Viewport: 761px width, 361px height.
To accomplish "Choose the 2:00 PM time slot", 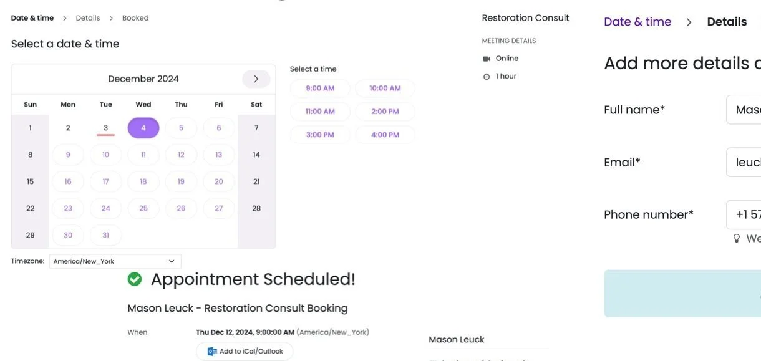I will click(385, 112).
